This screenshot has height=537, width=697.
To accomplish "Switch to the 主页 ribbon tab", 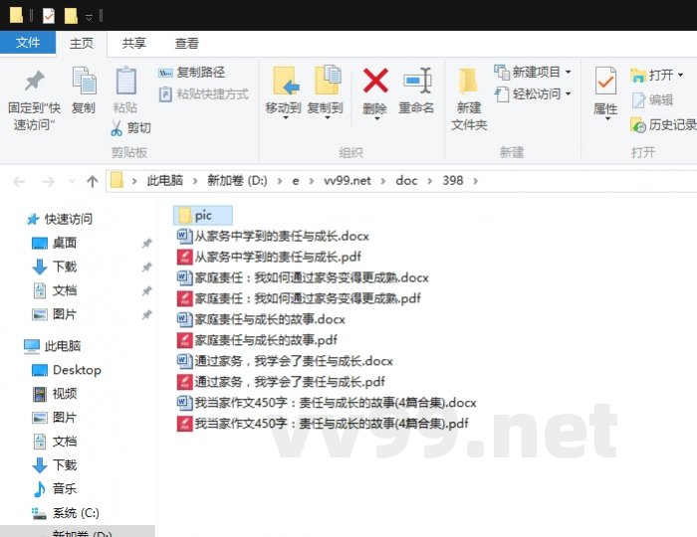I will tap(82, 43).
